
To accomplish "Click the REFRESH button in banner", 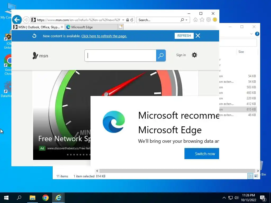I will click(x=184, y=36).
